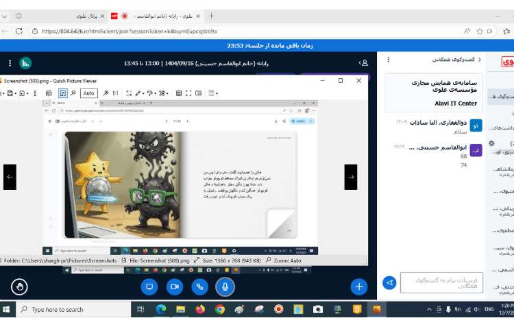Raise hand in the meeting
The width and height of the screenshot is (514, 329).
point(20,287)
